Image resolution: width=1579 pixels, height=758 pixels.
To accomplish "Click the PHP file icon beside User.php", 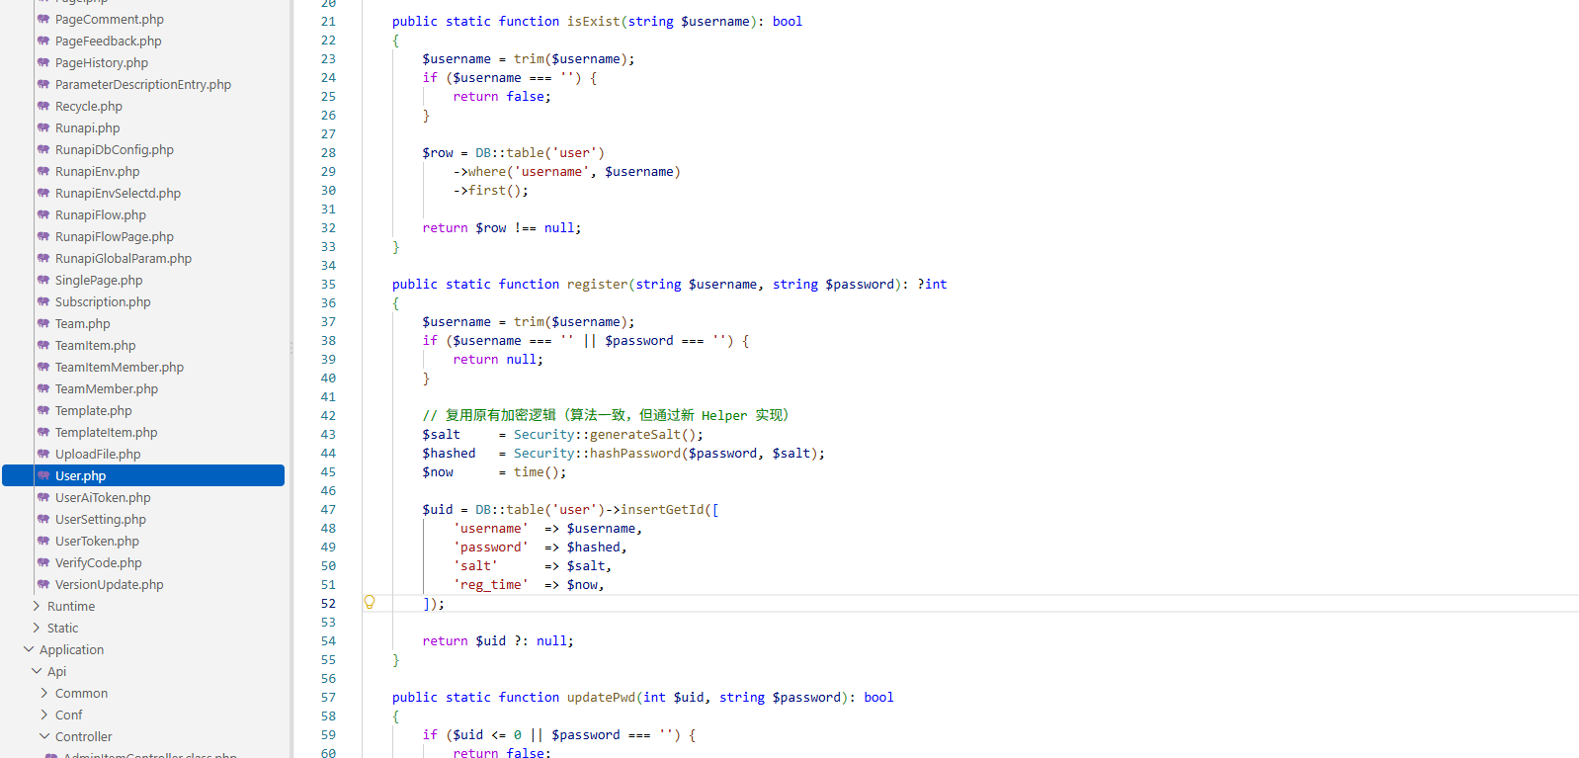I will [43, 475].
